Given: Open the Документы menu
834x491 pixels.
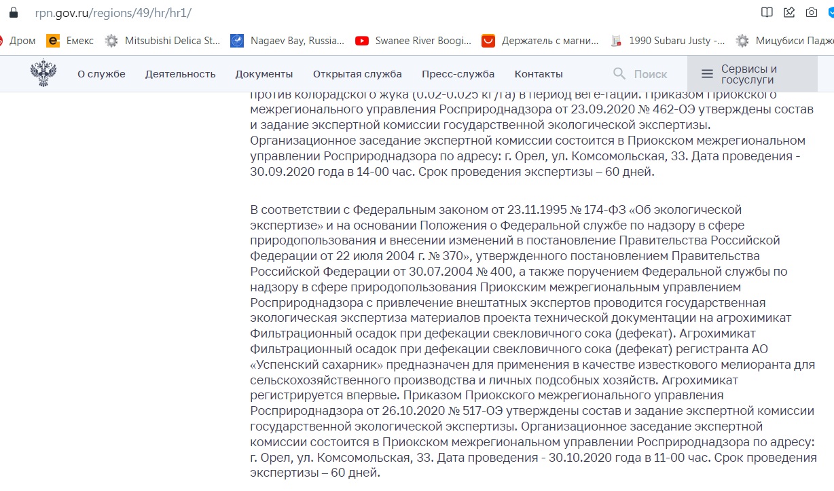Looking at the screenshot, I should (x=264, y=74).
